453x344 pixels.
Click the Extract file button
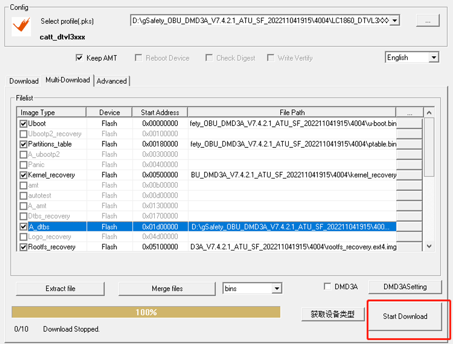(60, 289)
